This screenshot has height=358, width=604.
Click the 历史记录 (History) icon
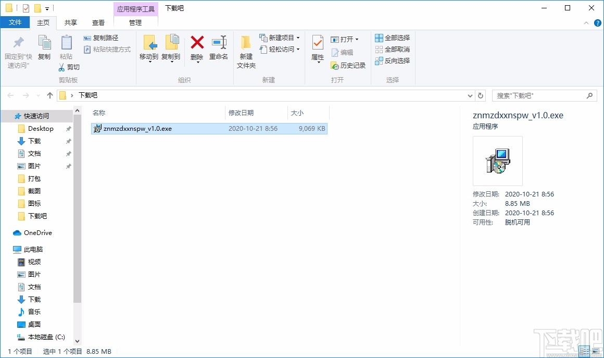[348, 66]
